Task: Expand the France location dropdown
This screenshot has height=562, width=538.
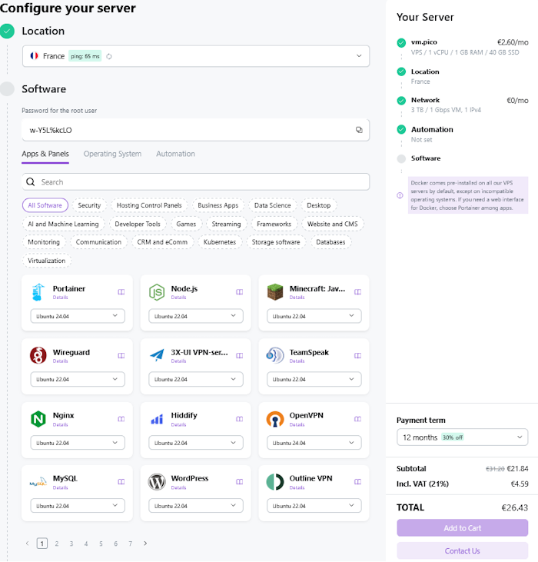Action: tap(358, 56)
